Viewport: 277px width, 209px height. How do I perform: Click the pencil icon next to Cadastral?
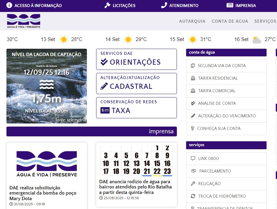[x=104, y=86]
